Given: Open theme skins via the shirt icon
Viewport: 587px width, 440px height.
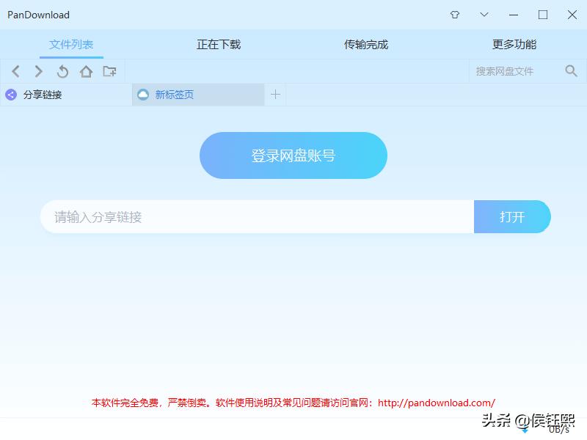Looking at the screenshot, I should [x=454, y=15].
